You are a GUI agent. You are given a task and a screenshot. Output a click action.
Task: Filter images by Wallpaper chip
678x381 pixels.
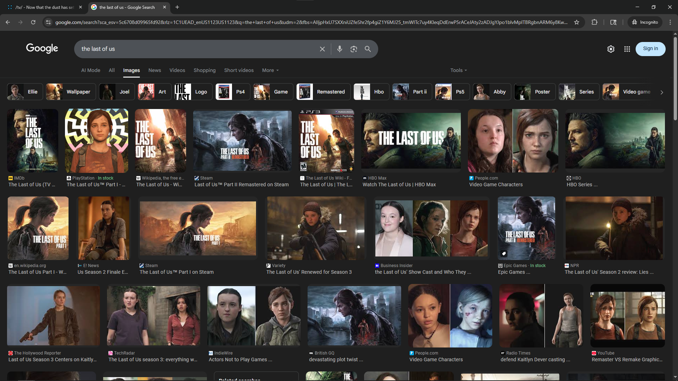[71, 92]
